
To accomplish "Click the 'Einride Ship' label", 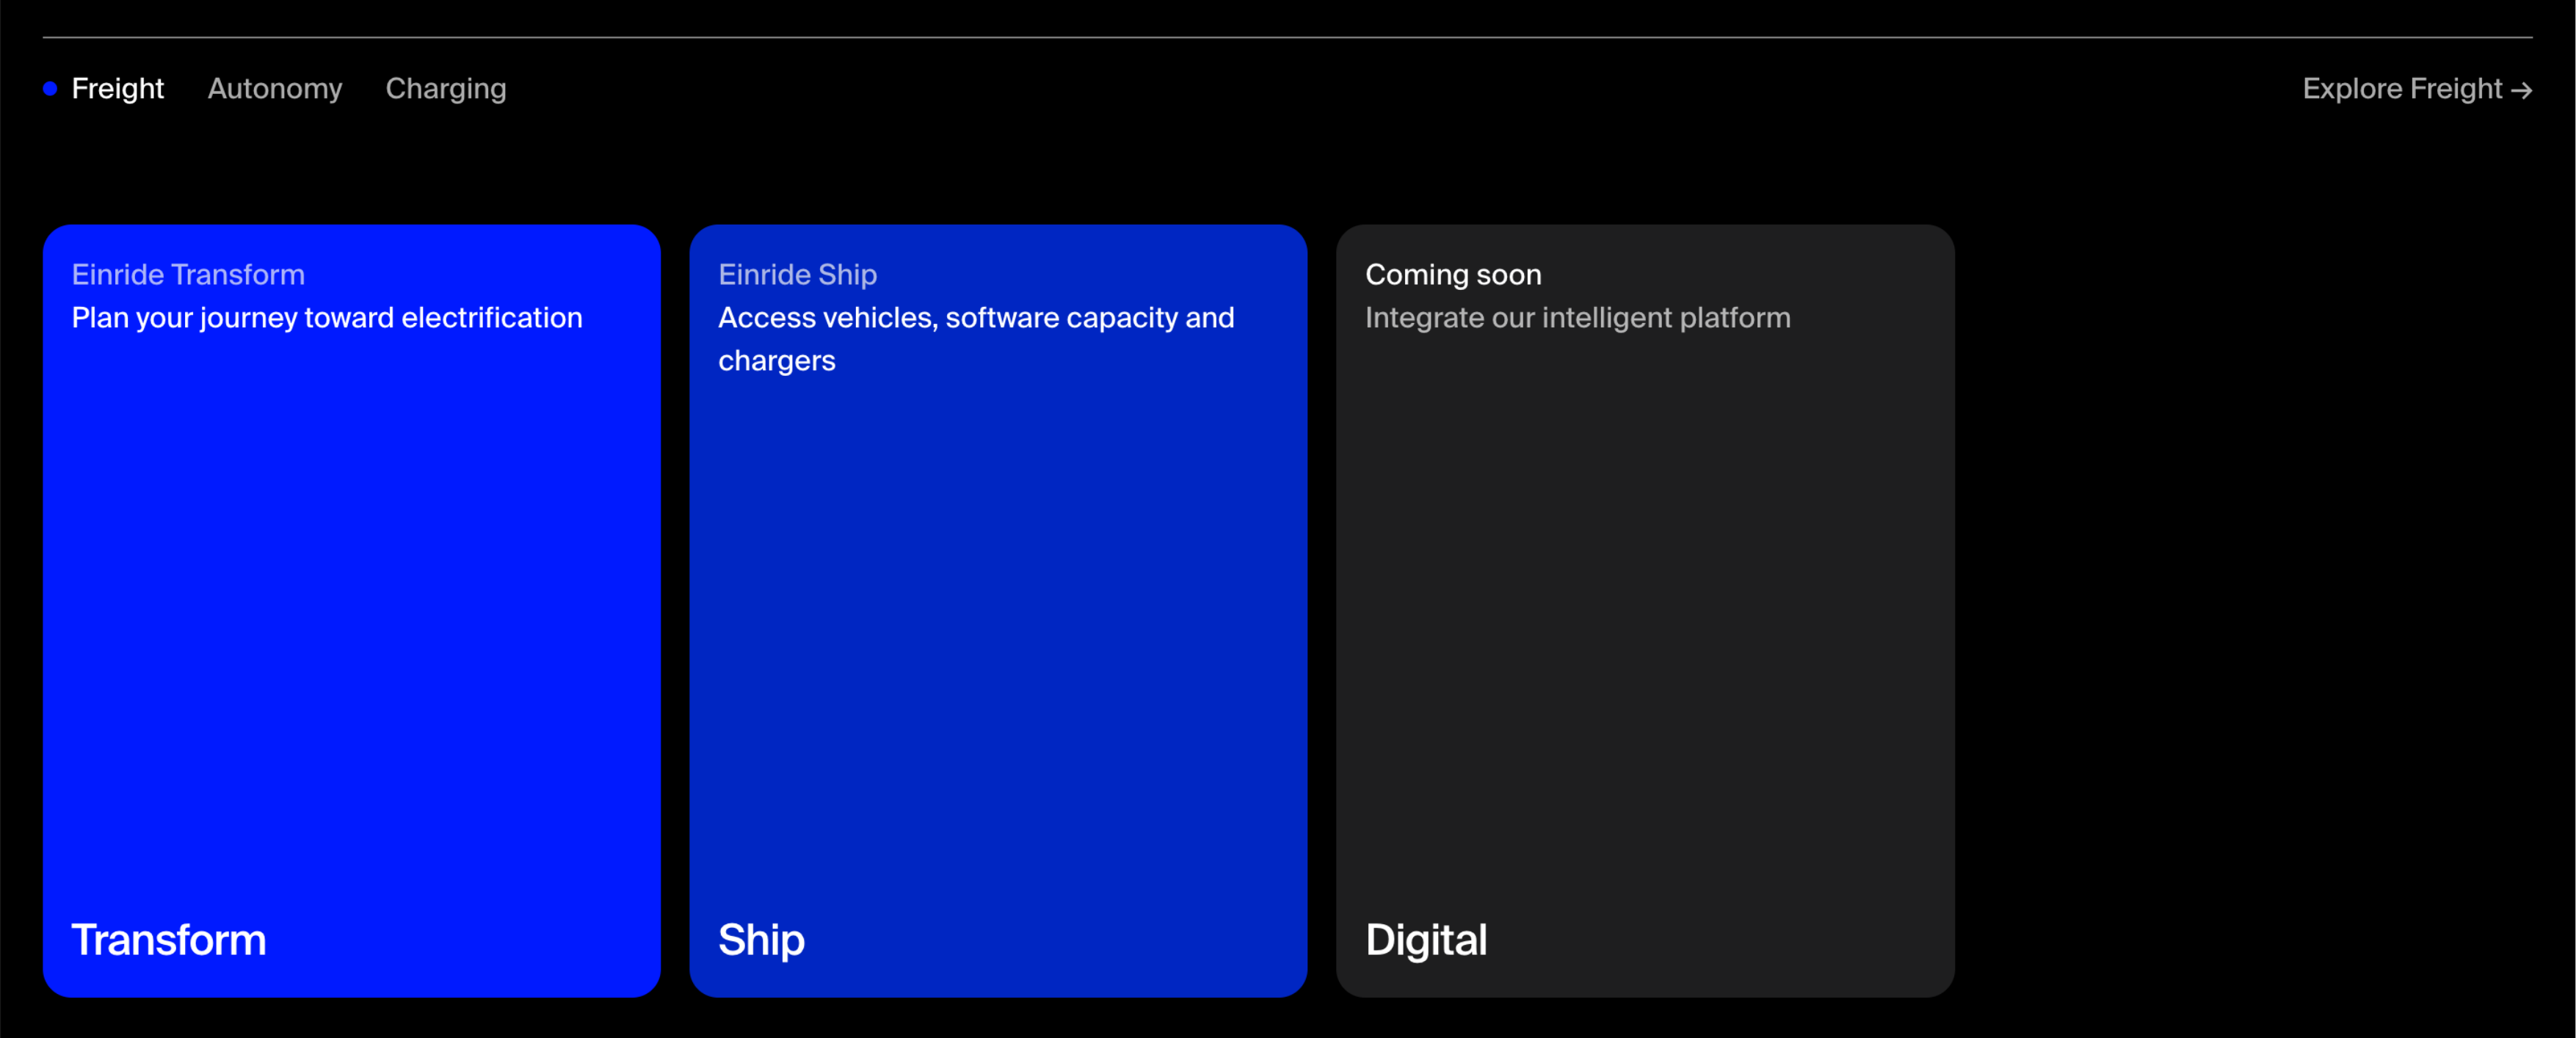I will pos(797,274).
